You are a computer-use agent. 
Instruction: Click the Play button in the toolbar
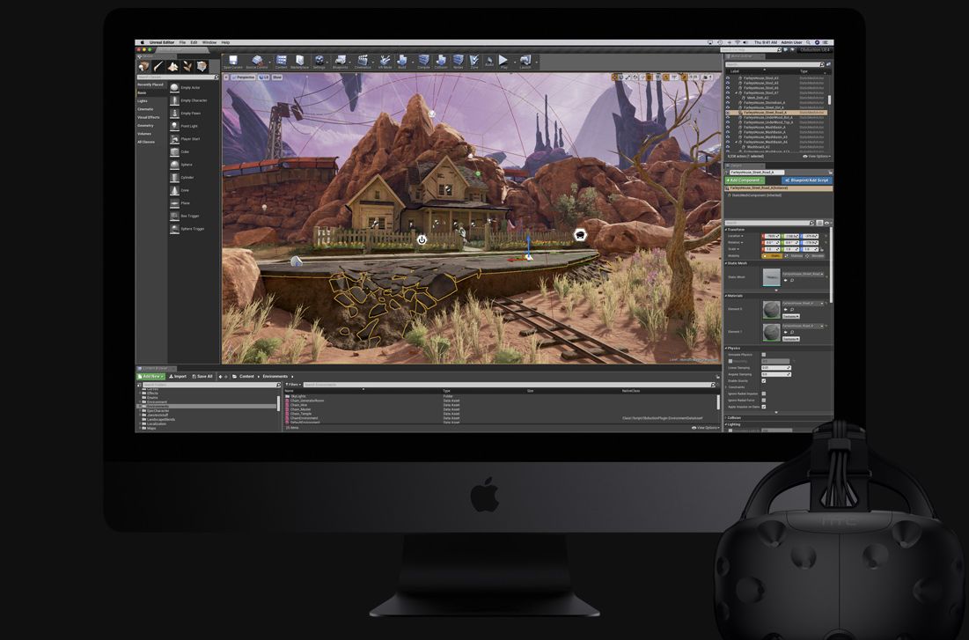tap(503, 61)
